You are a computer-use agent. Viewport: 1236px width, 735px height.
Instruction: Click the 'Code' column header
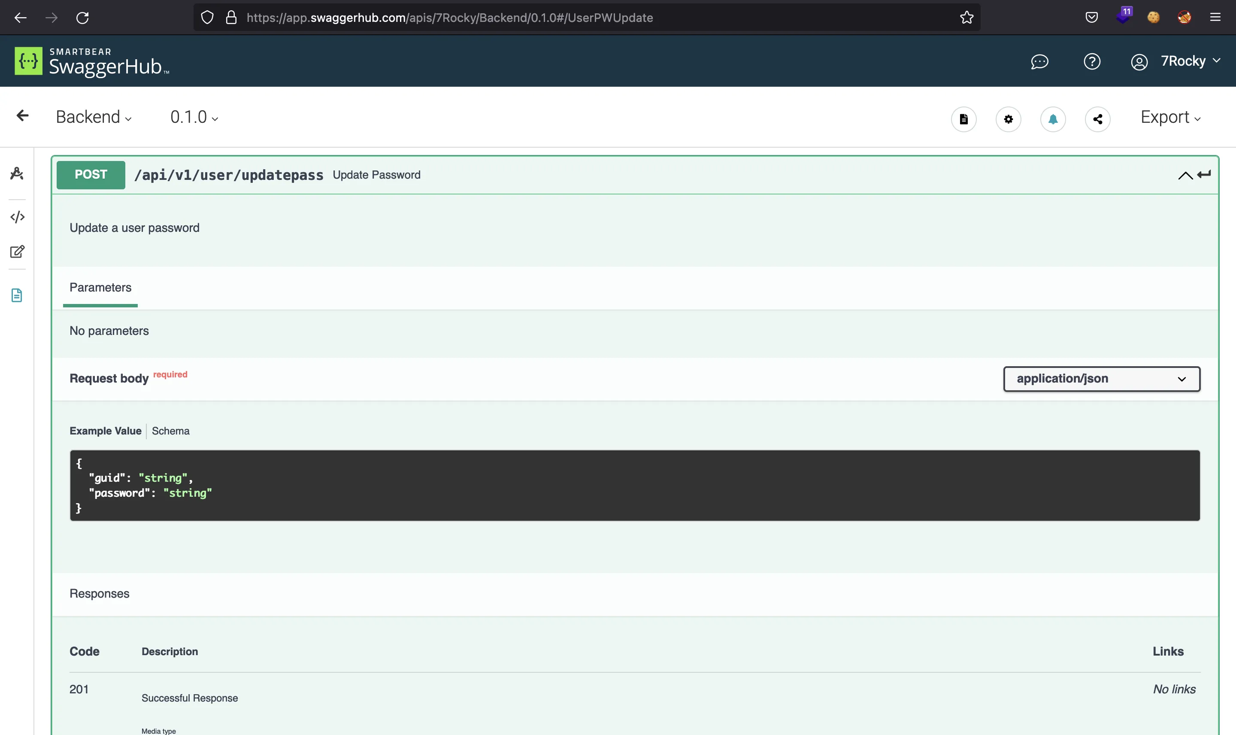pyautogui.click(x=85, y=652)
